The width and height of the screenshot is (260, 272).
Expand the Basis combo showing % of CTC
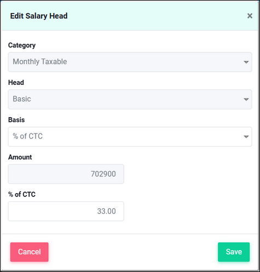coord(130,137)
